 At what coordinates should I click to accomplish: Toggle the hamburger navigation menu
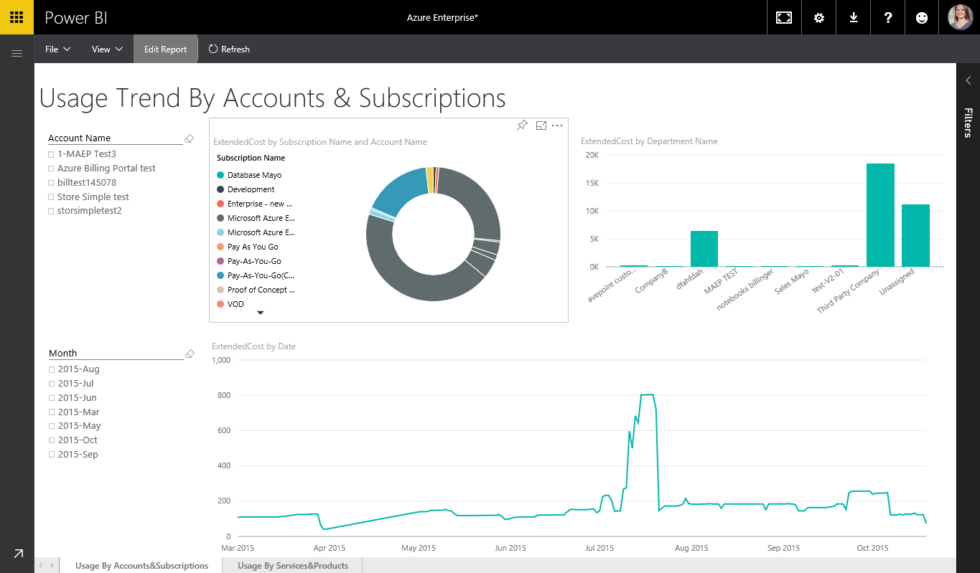pyautogui.click(x=17, y=53)
